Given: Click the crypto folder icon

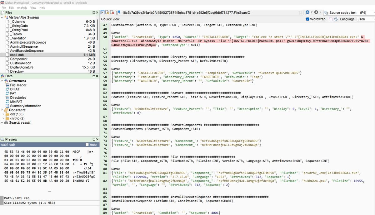Looking at the screenshot, I should tap(7, 118).
